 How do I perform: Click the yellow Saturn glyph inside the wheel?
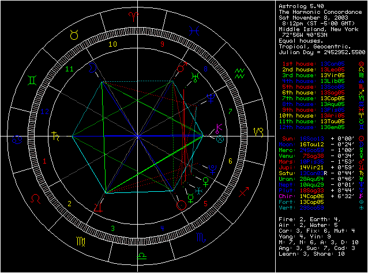point(55,136)
